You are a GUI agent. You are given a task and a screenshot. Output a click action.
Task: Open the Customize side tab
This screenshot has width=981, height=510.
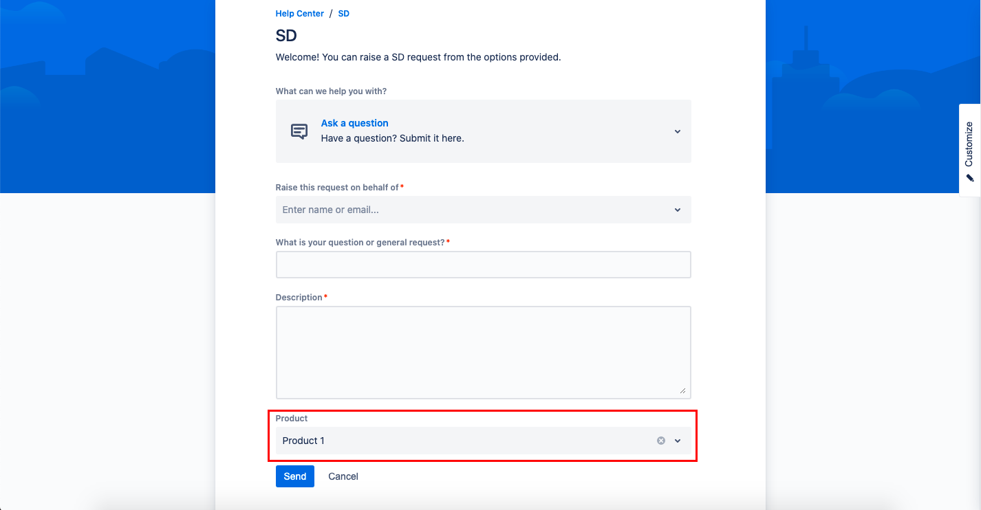[969, 144]
